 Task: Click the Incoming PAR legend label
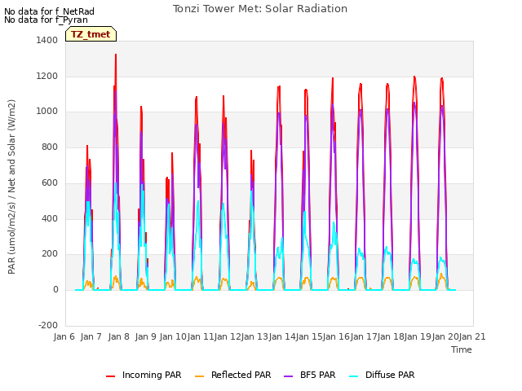[x=152, y=375]
